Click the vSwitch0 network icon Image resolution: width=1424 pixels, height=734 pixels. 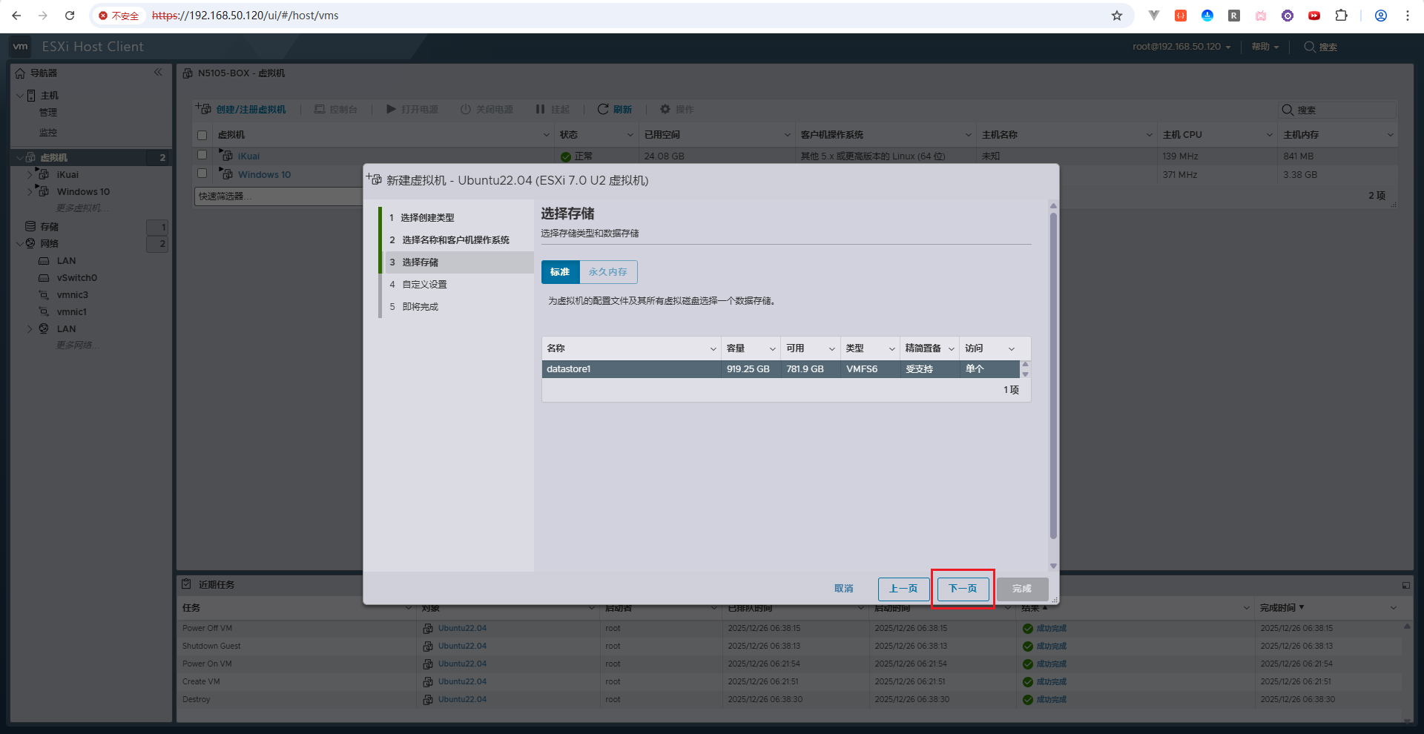click(x=44, y=278)
